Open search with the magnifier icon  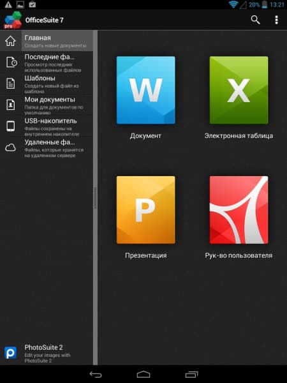pyautogui.click(x=255, y=20)
